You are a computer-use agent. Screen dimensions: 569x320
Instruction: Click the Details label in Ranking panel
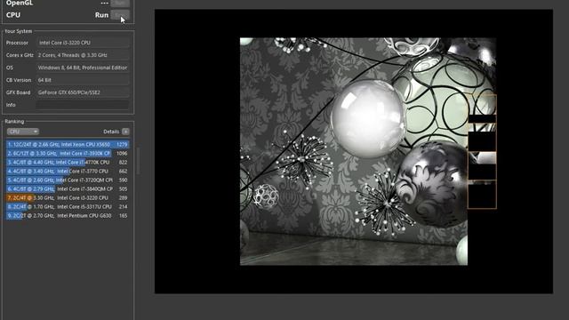coord(111,132)
